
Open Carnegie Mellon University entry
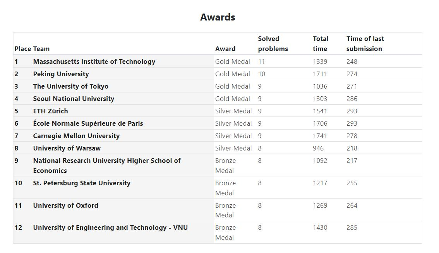[x=76, y=136]
